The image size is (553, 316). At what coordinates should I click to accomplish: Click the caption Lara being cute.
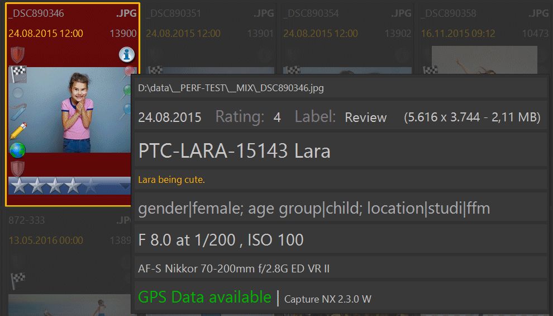(171, 180)
